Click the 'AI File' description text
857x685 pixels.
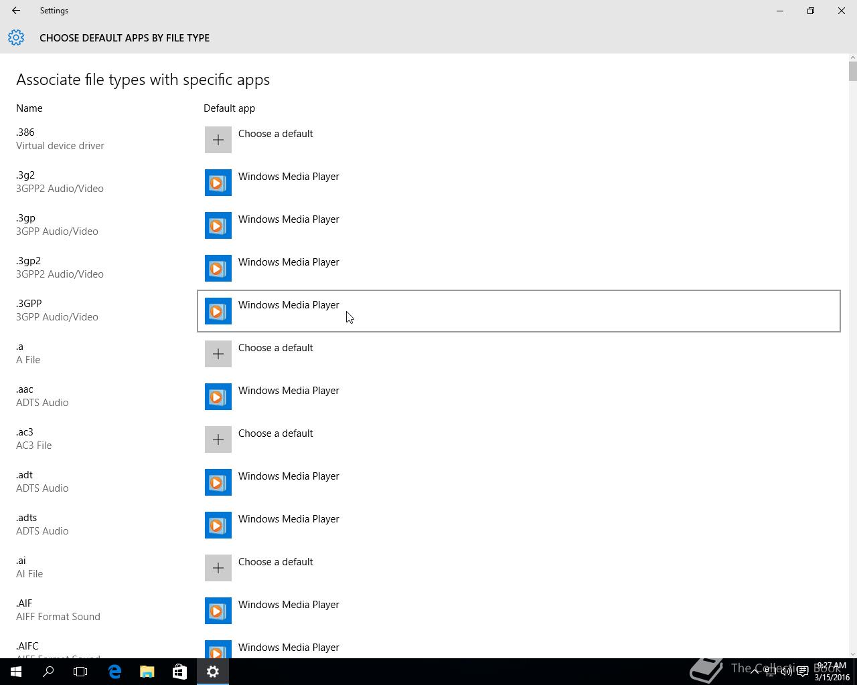(x=29, y=574)
